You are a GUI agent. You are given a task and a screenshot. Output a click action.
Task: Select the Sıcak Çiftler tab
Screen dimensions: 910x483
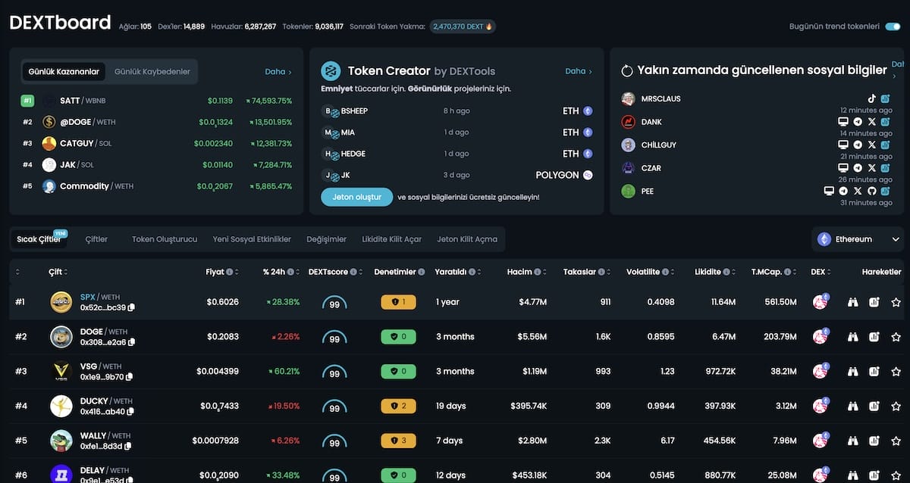pyautogui.click(x=39, y=239)
